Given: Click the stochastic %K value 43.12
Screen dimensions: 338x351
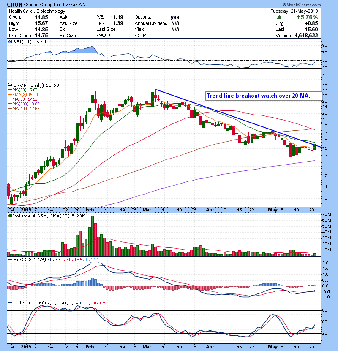Looking at the screenshot, I should tap(82, 303).
